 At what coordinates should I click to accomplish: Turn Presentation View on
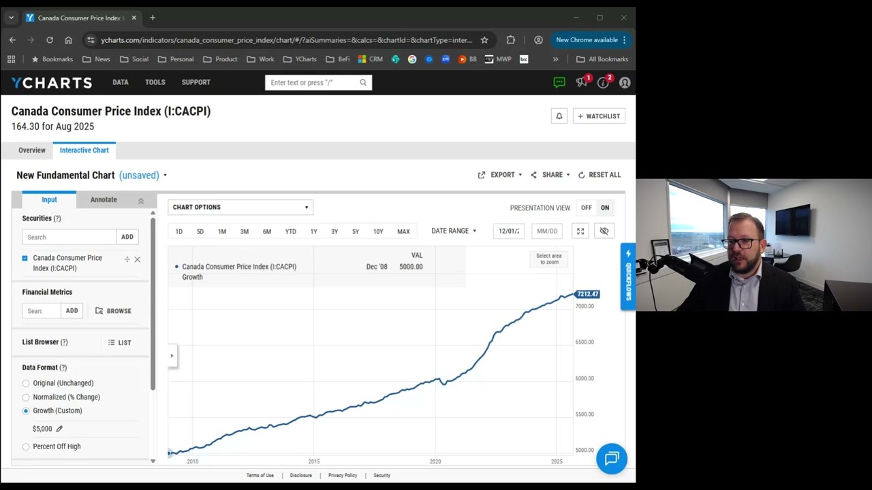[x=605, y=208]
